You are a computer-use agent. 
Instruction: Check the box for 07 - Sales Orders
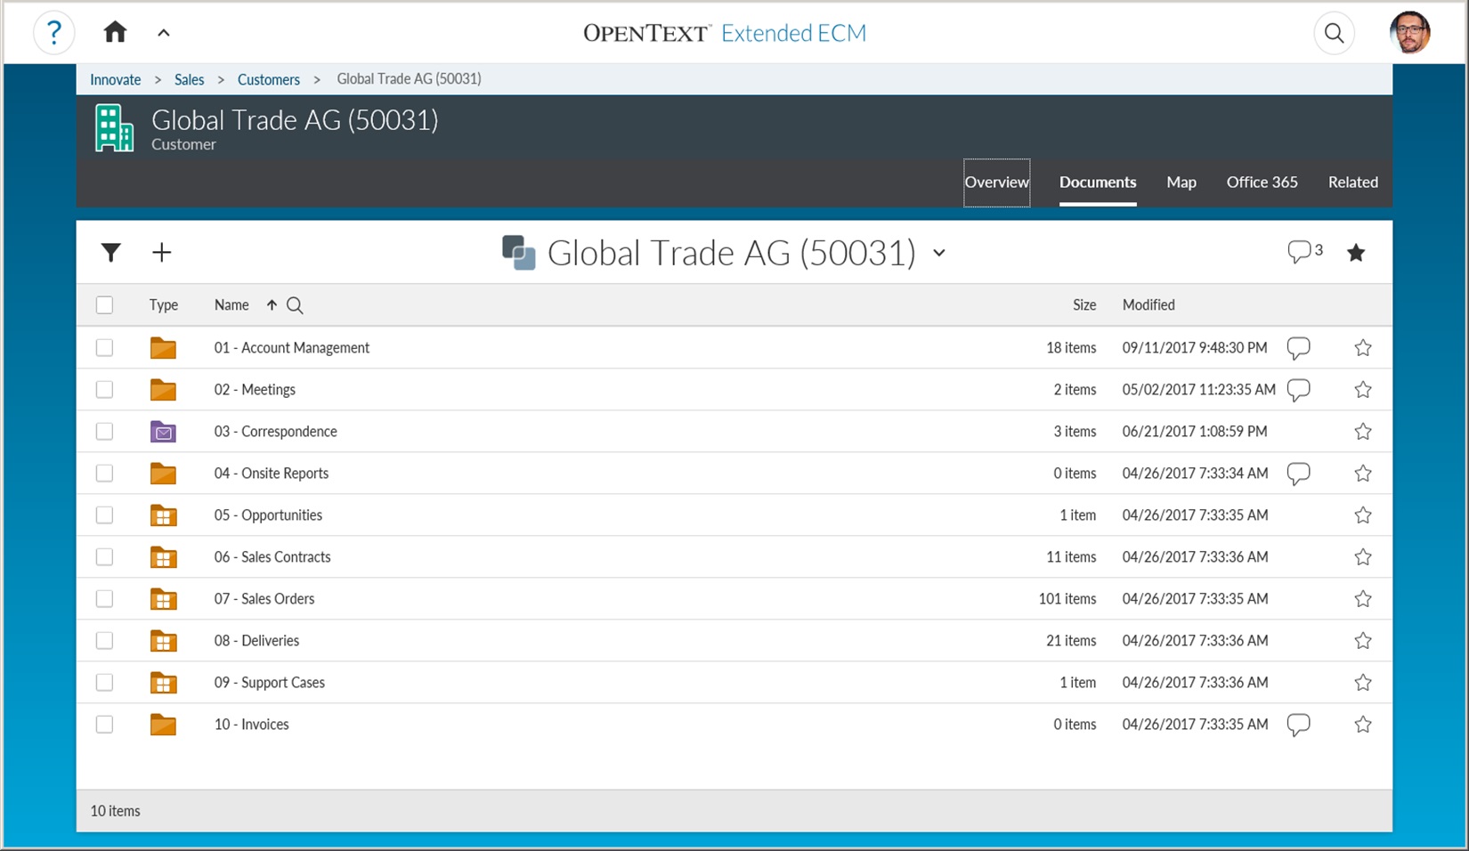coord(104,599)
